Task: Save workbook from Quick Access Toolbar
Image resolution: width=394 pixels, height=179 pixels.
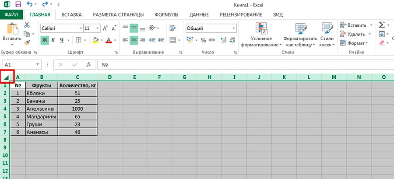Action: [x=18, y=4]
